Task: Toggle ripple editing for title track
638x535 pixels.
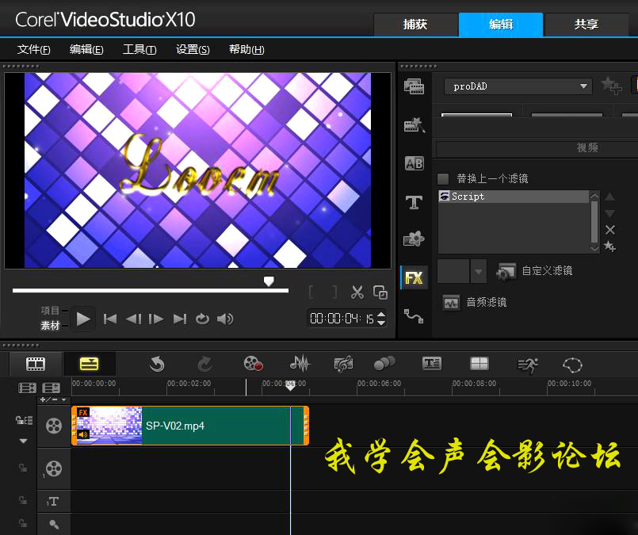Action: pyautogui.click(x=23, y=500)
